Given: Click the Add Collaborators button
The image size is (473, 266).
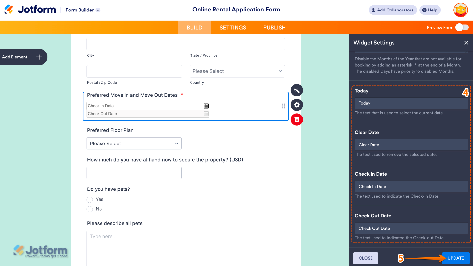Looking at the screenshot, I should [x=393, y=10].
